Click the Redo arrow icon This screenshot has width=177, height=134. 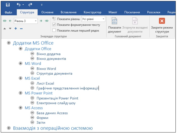pos(31,5)
